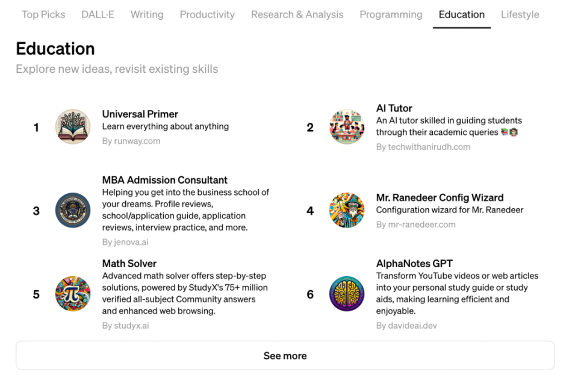Switch to the Top Picks tab
This screenshot has width=578, height=378.
pos(43,14)
